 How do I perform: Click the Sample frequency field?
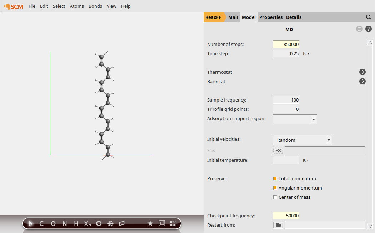286,100
